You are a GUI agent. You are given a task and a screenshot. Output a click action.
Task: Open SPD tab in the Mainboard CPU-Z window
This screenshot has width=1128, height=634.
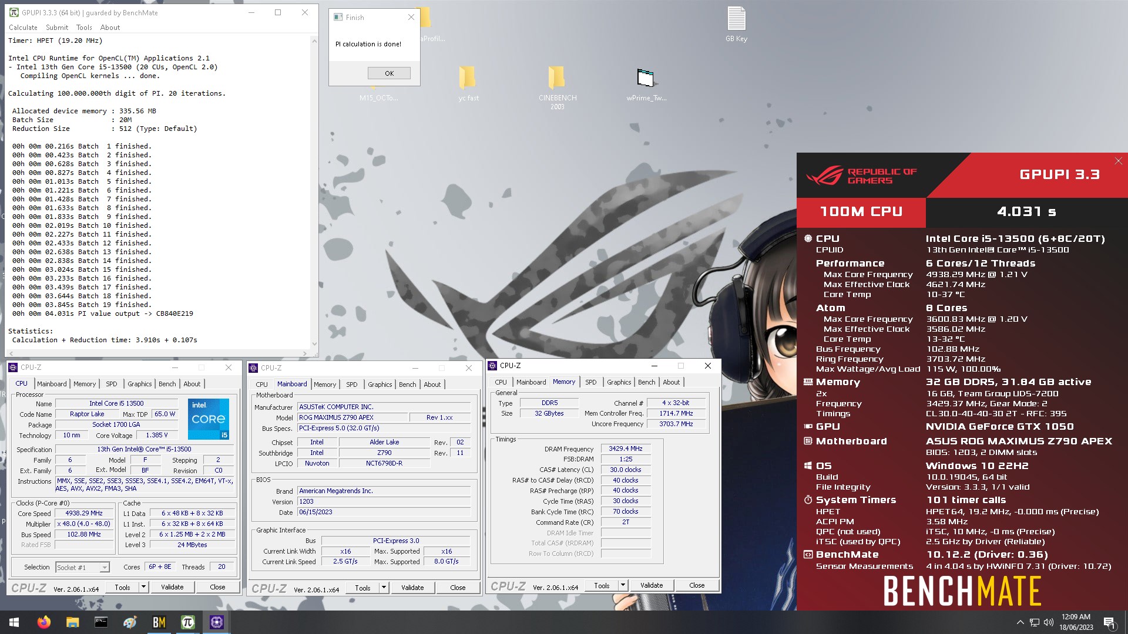(x=351, y=385)
